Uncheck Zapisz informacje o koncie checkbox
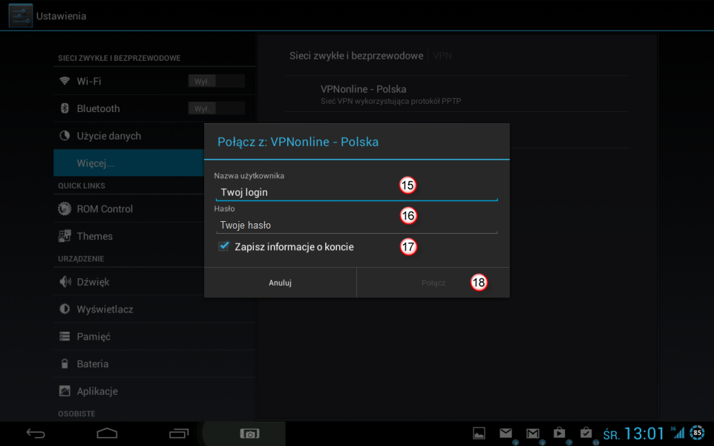714x446 pixels. [223, 246]
